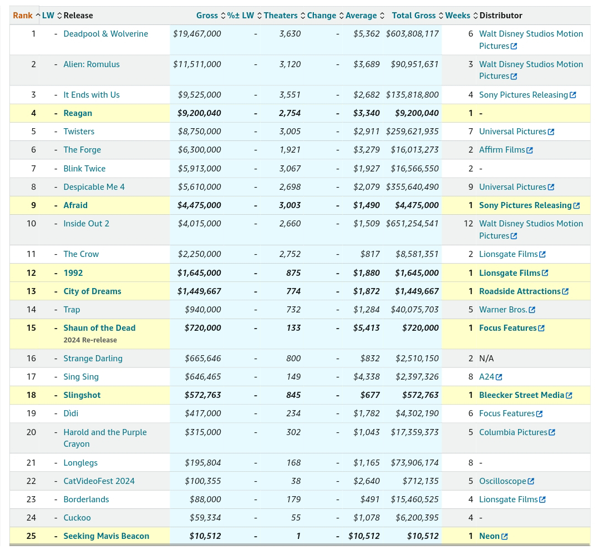Open the Reagan release page
Image resolution: width=599 pixels, height=550 pixels.
tap(78, 113)
